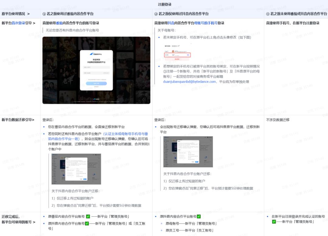328x236 pixels.
Task: Click 原员工号——新平台「员工账号」 sub-bullet
Action: (x=189, y=230)
